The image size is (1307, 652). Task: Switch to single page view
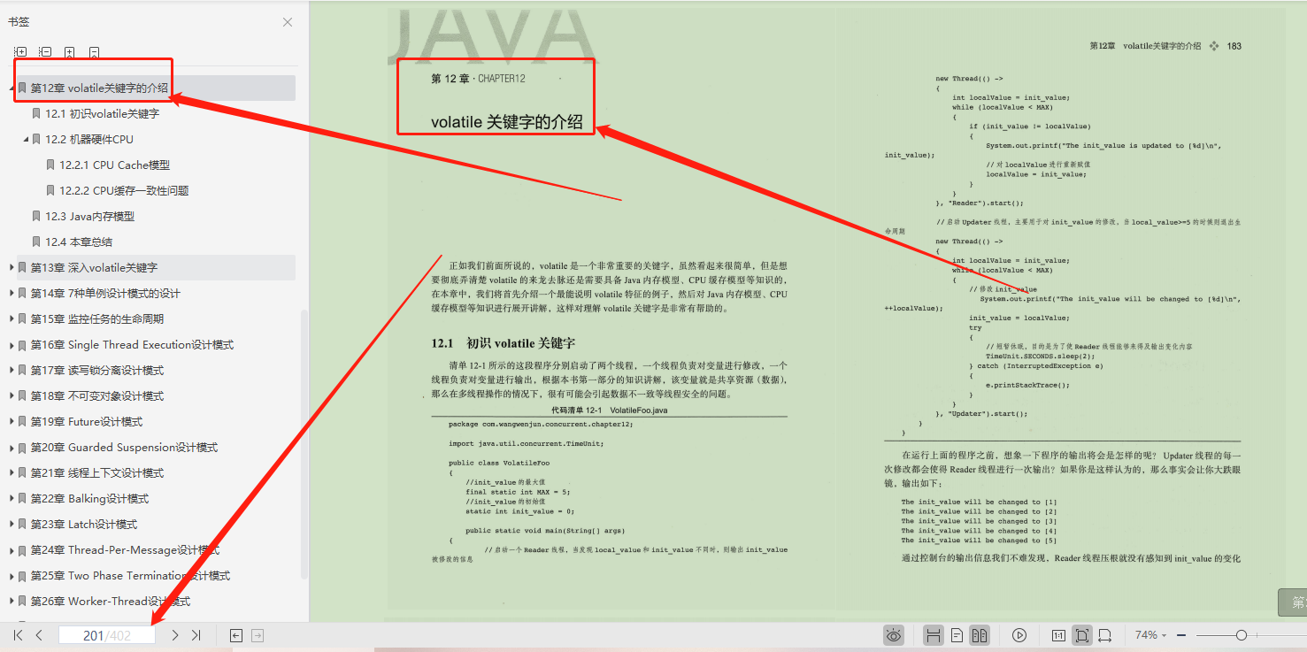tap(957, 635)
